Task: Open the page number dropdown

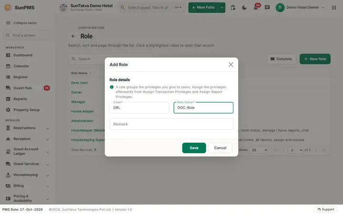Action: click(x=295, y=150)
